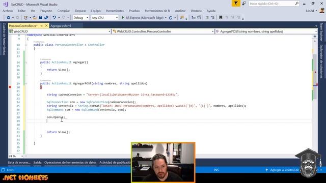Click the breakpoint red dot on line 20
This screenshot has width=326, height=183.
pos(10,87)
